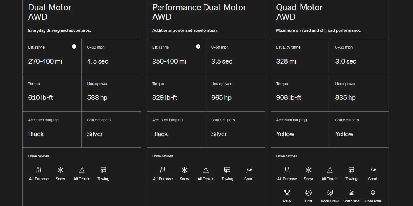Click the Dual-Motor AWD heading
The width and height of the screenshot is (413, 206).
(50, 12)
